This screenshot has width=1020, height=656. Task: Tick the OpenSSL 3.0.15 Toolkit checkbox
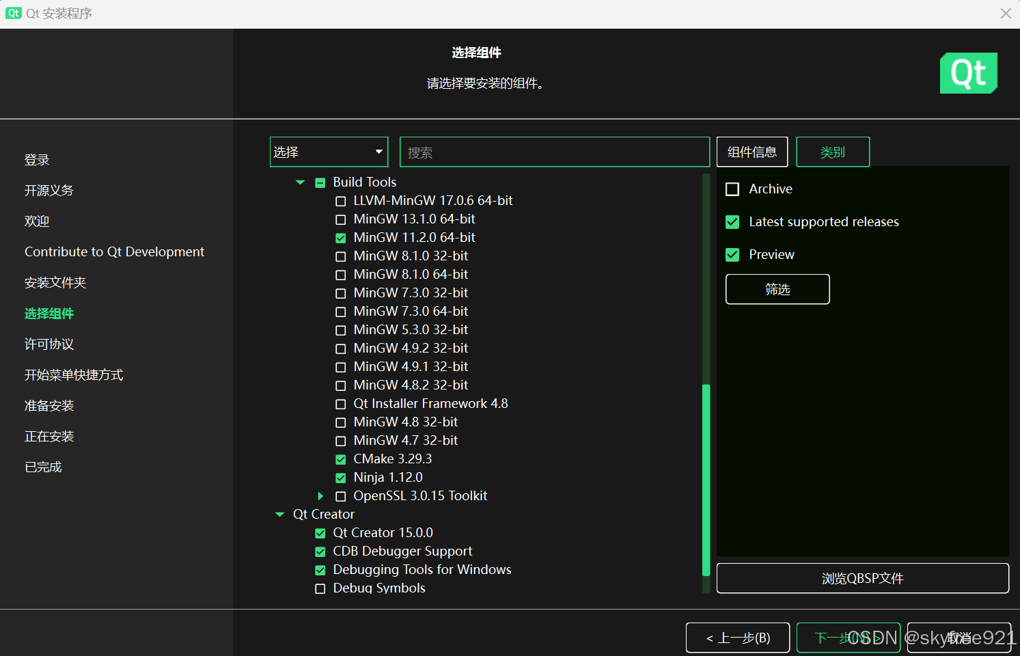341,496
